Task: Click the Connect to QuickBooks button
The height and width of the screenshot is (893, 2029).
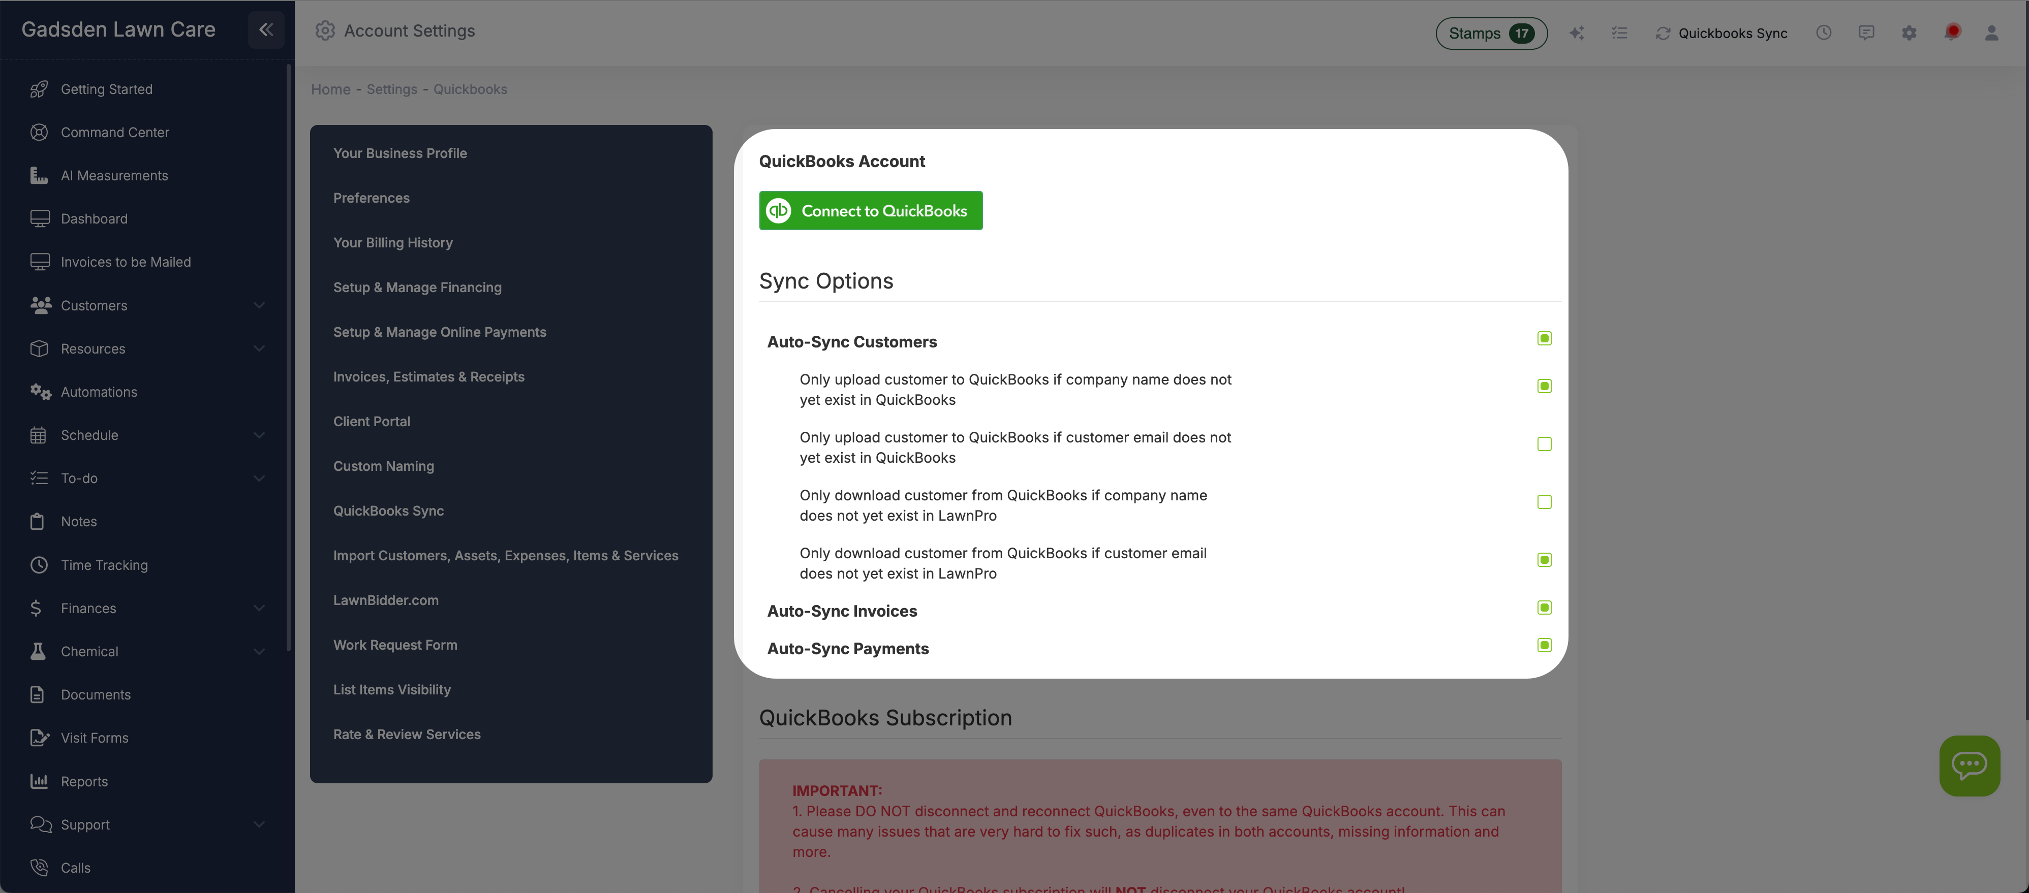Action: pos(870,210)
